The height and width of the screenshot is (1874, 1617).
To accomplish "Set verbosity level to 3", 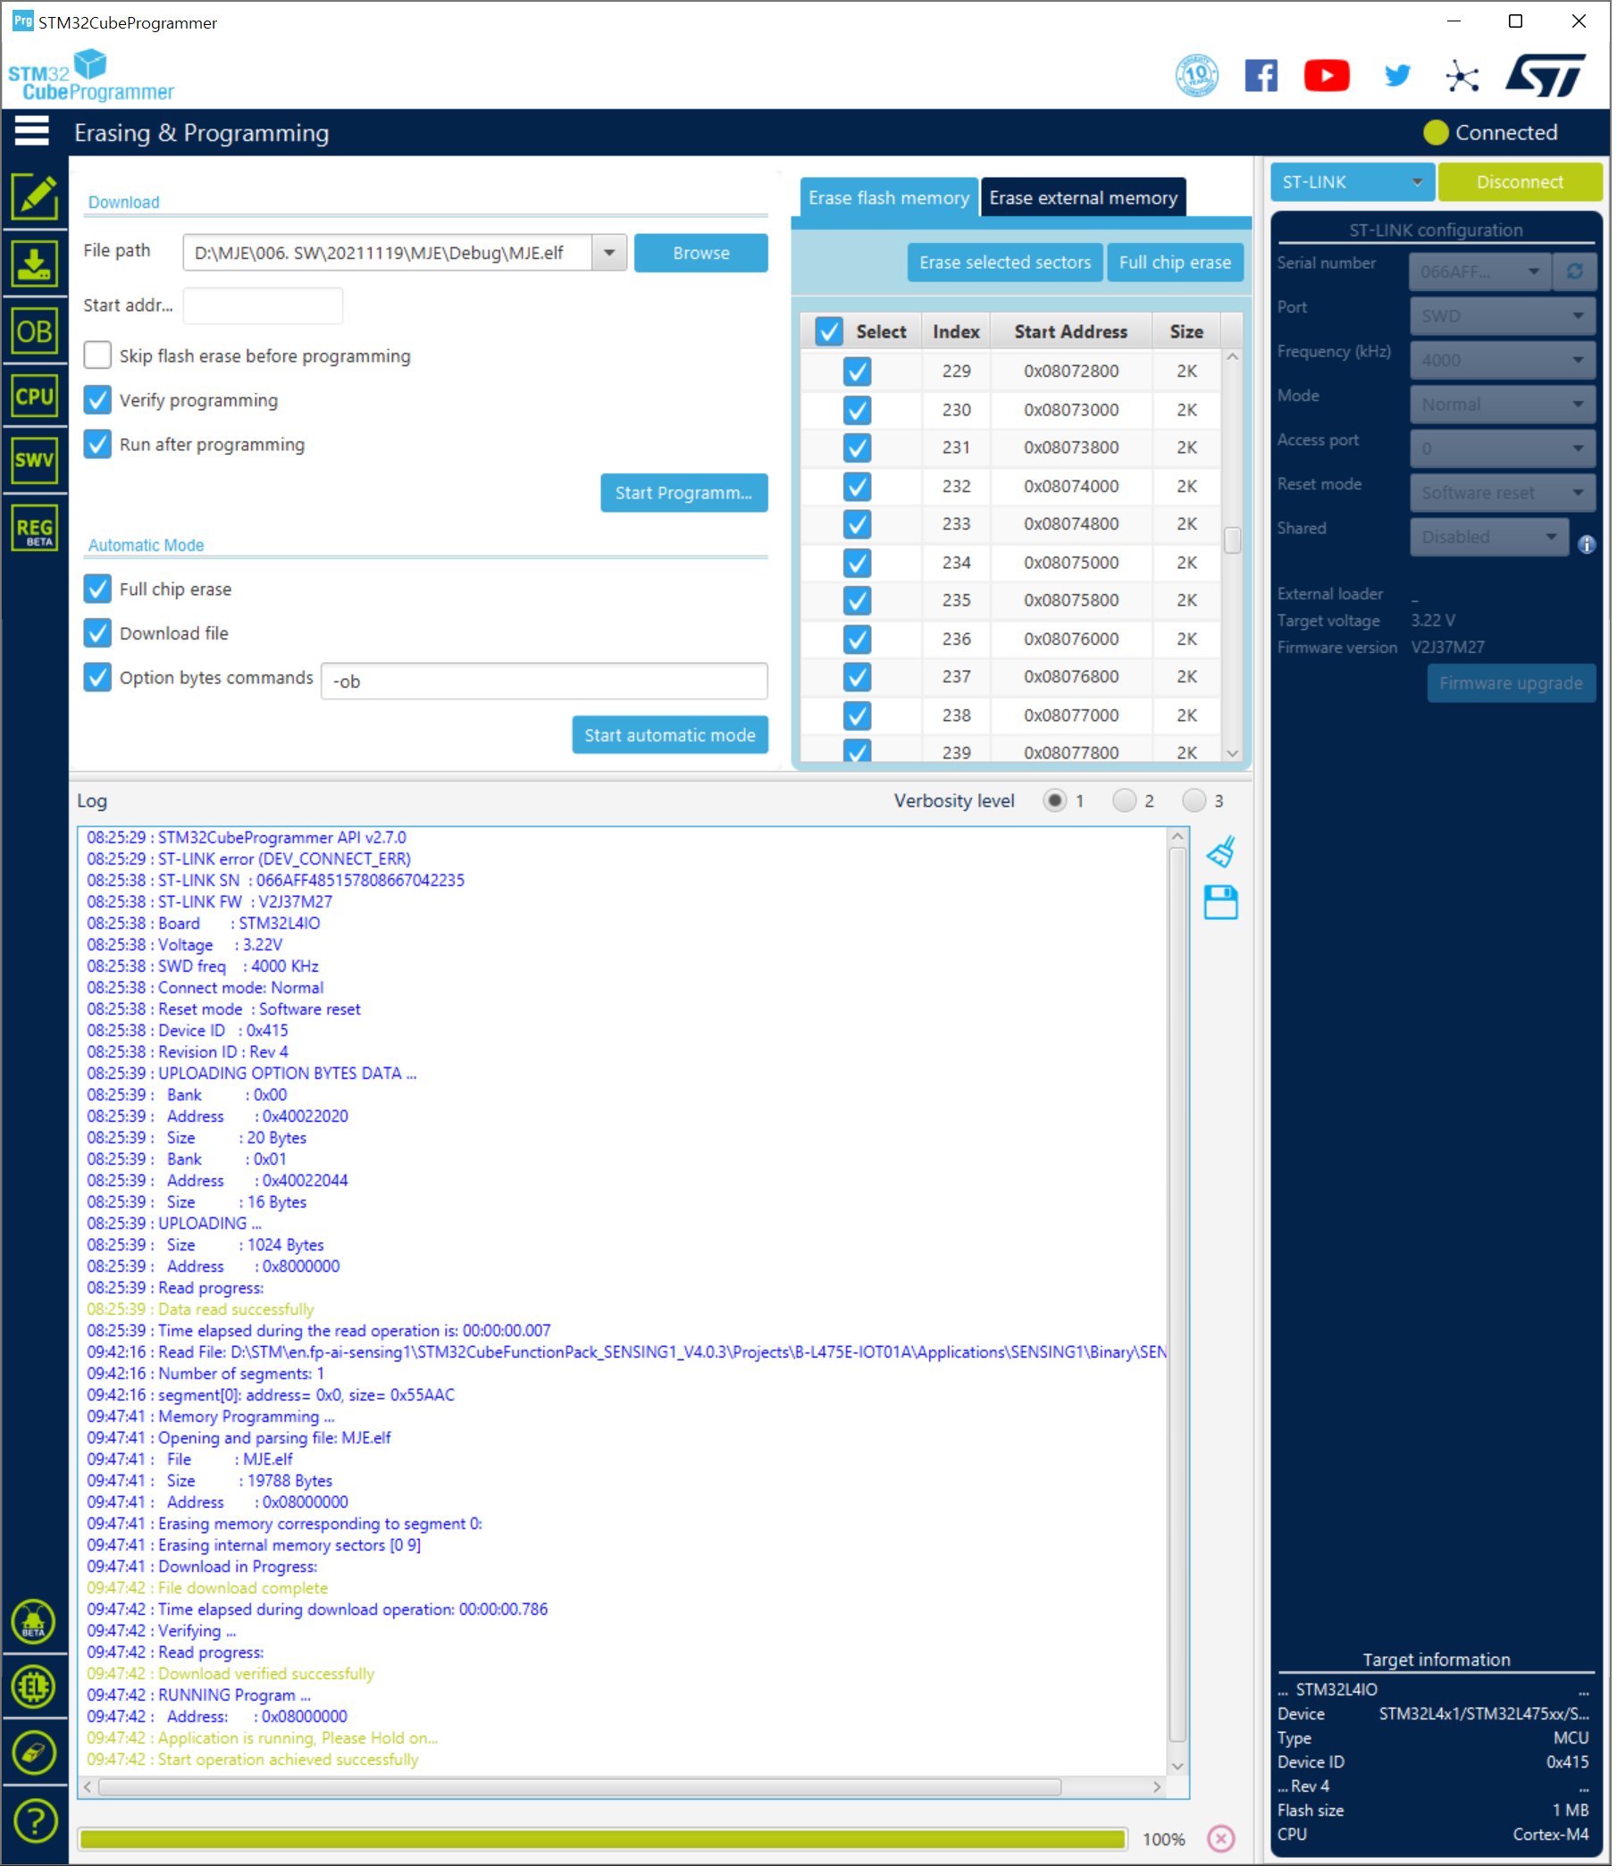I will 1198,804.
